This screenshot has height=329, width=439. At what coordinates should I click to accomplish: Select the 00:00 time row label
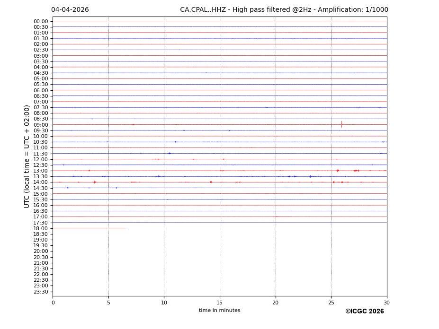[x=41, y=21]
